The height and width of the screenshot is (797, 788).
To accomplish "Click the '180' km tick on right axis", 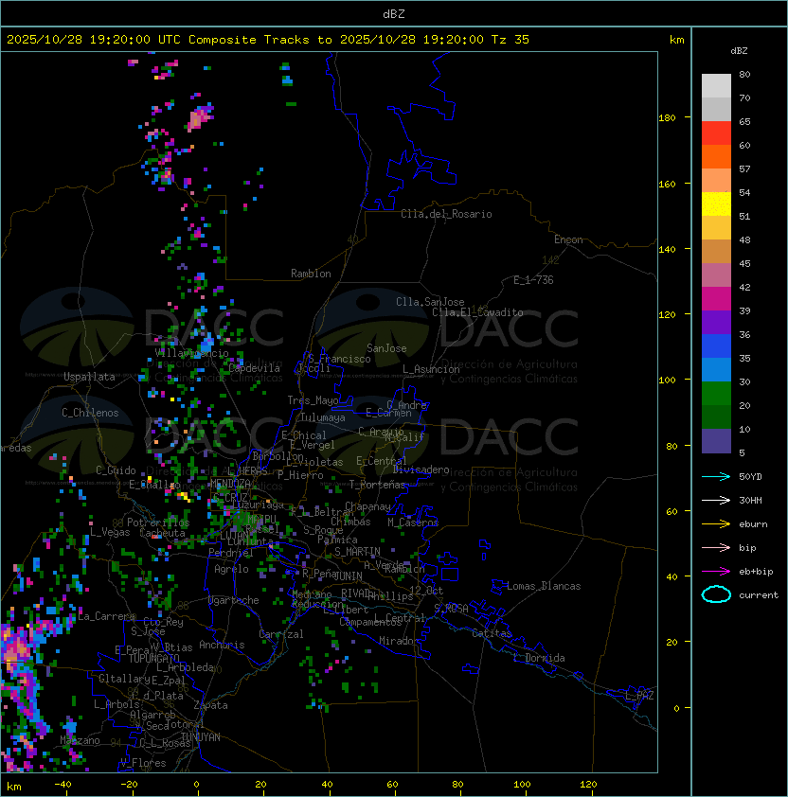I will (x=667, y=118).
